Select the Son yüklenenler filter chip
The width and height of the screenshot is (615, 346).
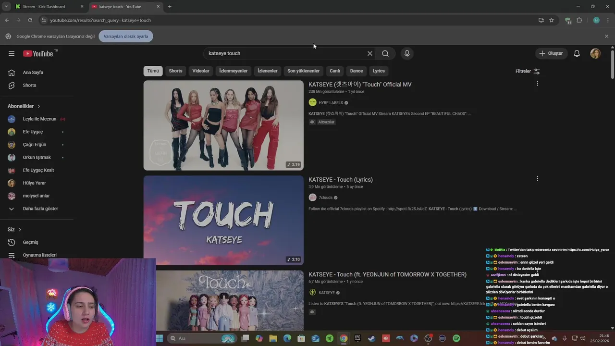pyautogui.click(x=304, y=71)
